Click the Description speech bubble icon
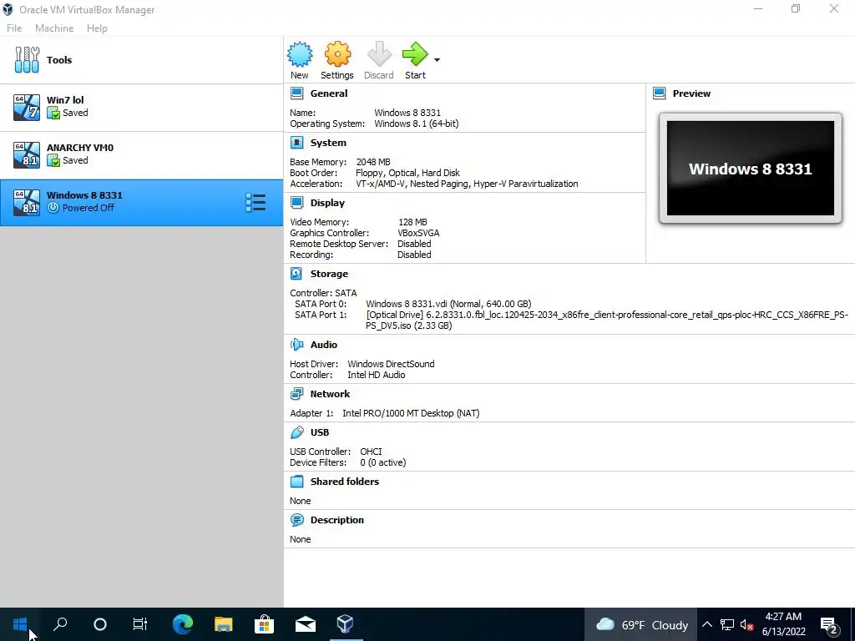The width and height of the screenshot is (855, 641). (296, 520)
